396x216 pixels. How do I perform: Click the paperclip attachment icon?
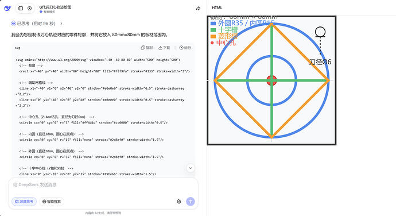179,202
